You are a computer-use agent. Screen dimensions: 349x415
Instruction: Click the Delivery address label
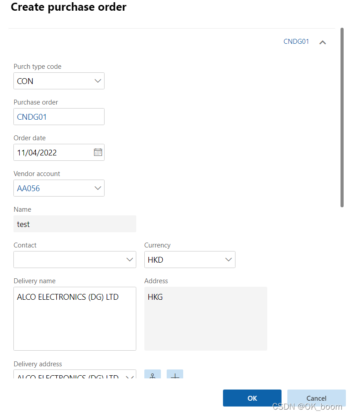tap(38, 364)
